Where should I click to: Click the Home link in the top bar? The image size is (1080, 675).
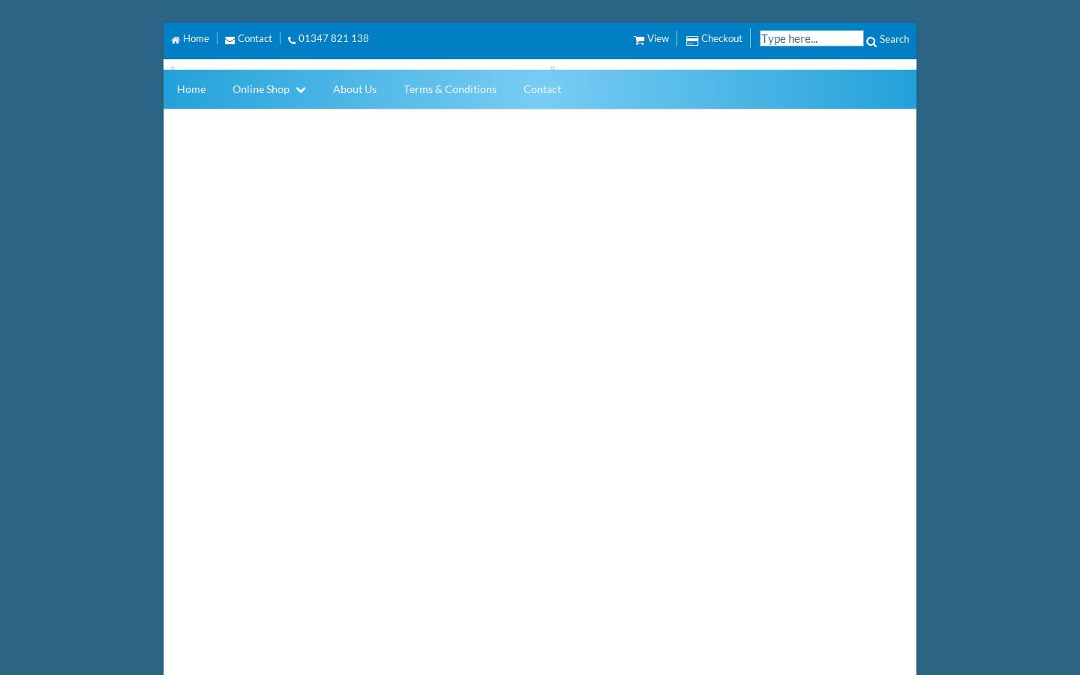click(196, 38)
